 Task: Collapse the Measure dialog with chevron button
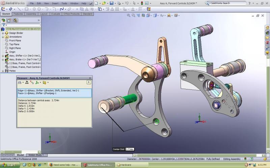88,82
